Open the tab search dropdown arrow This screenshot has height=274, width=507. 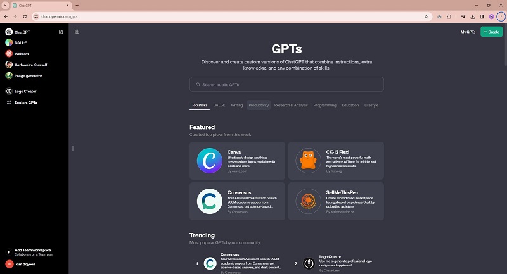(5, 5)
